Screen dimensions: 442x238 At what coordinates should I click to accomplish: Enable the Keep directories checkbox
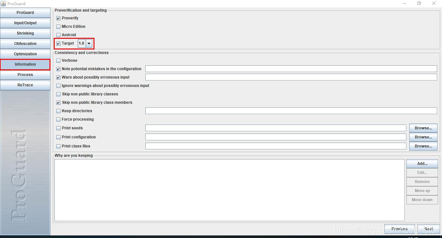click(x=58, y=111)
